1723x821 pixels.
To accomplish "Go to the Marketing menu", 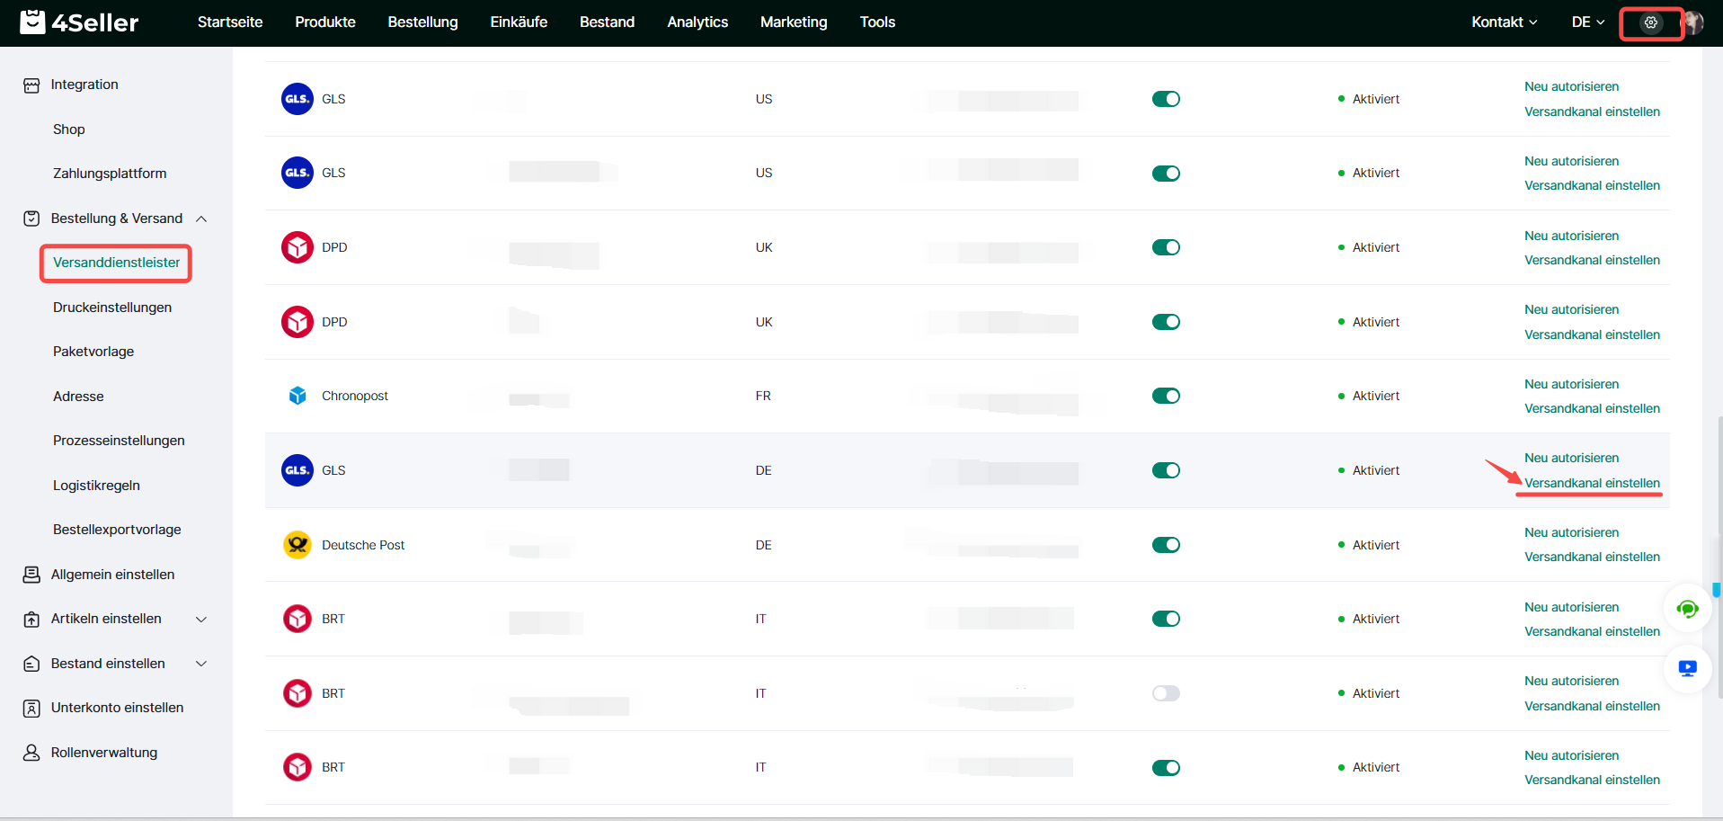I will 793,22.
